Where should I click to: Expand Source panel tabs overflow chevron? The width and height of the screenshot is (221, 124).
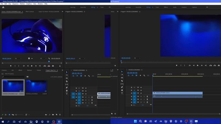(x=63, y=11)
